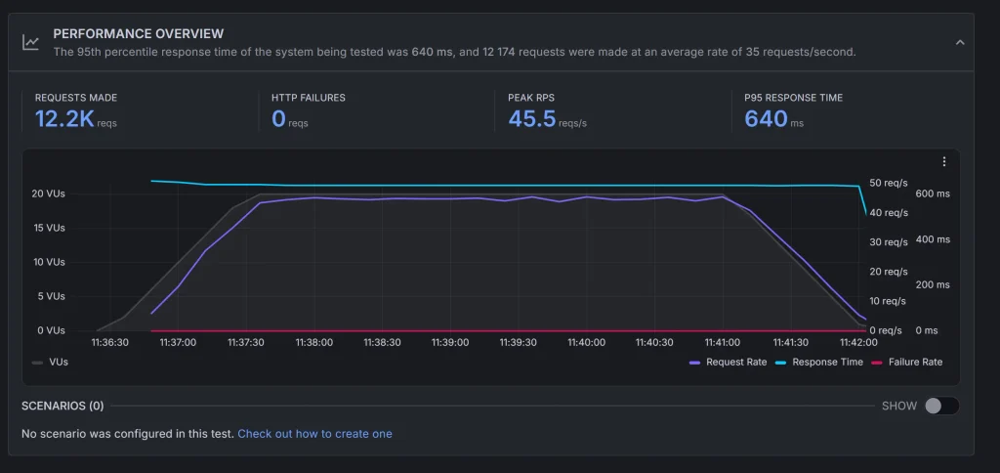
Task: Click 'No scenario was configured in this test.'
Action: (128, 434)
